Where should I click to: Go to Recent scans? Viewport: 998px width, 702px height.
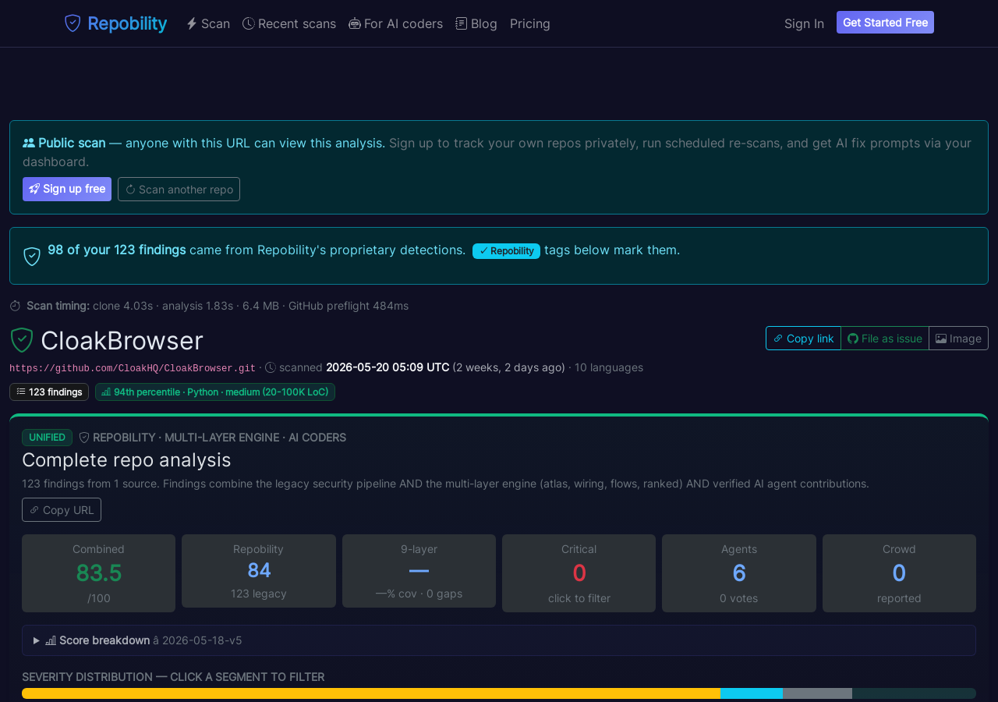[289, 23]
